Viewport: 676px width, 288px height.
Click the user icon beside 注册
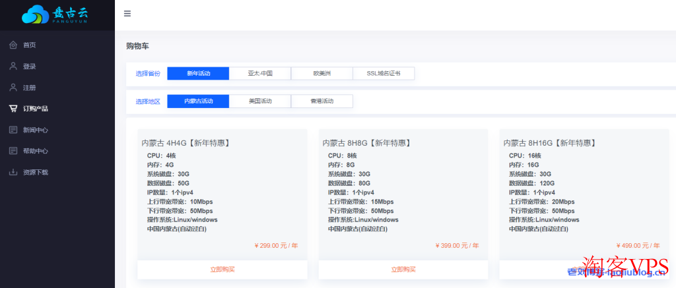[13, 88]
